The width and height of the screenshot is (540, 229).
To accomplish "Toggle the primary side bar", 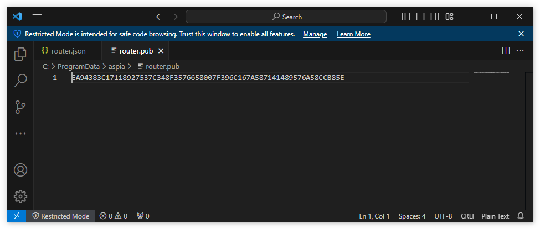I will (x=406, y=17).
